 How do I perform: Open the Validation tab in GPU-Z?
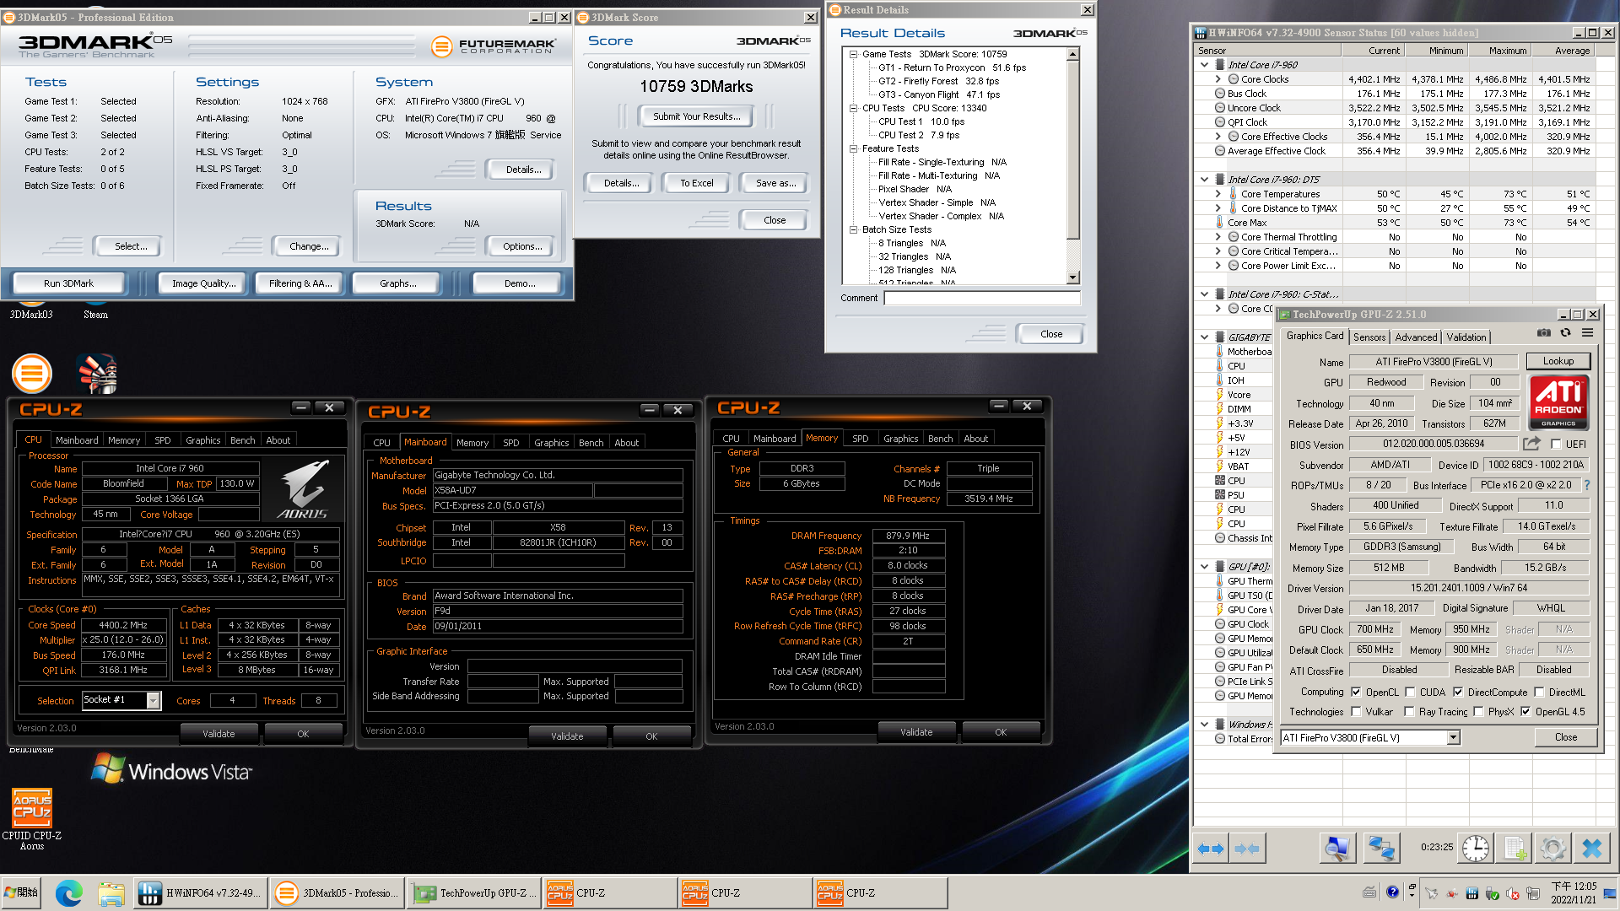point(1466,337)
